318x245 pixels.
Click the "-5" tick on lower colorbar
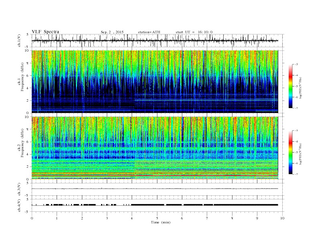[296, 153]
